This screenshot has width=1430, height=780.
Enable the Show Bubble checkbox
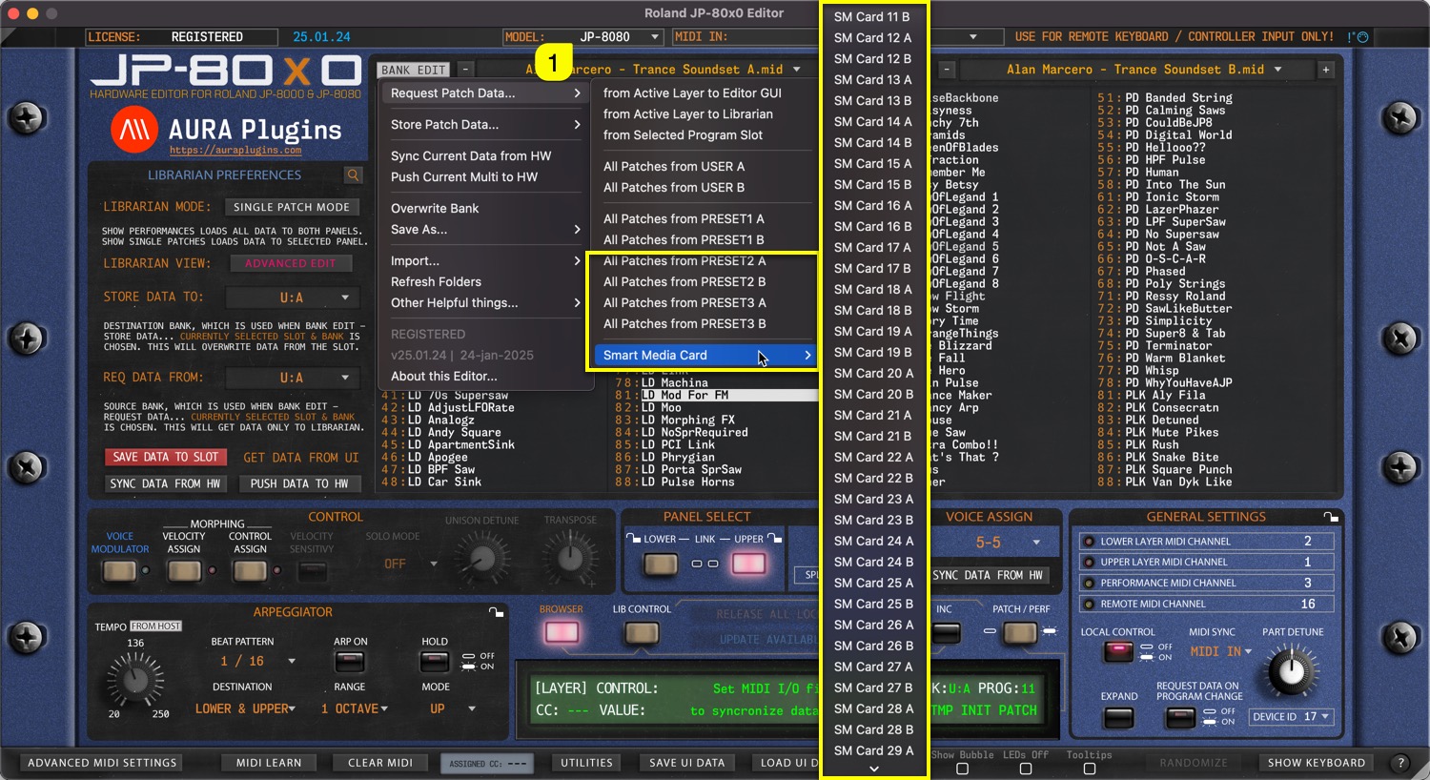[962, 769]
